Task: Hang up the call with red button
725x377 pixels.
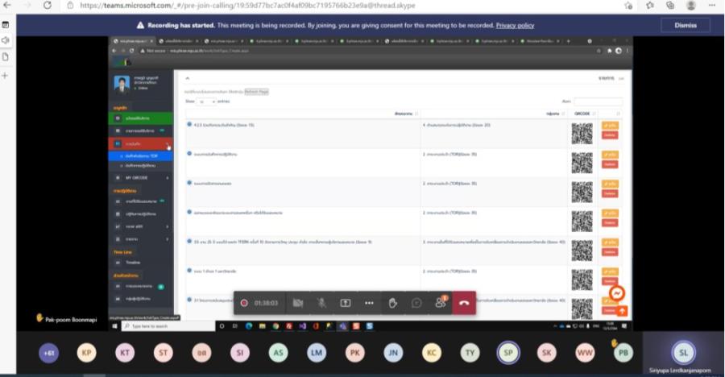Action: [464, 303]
